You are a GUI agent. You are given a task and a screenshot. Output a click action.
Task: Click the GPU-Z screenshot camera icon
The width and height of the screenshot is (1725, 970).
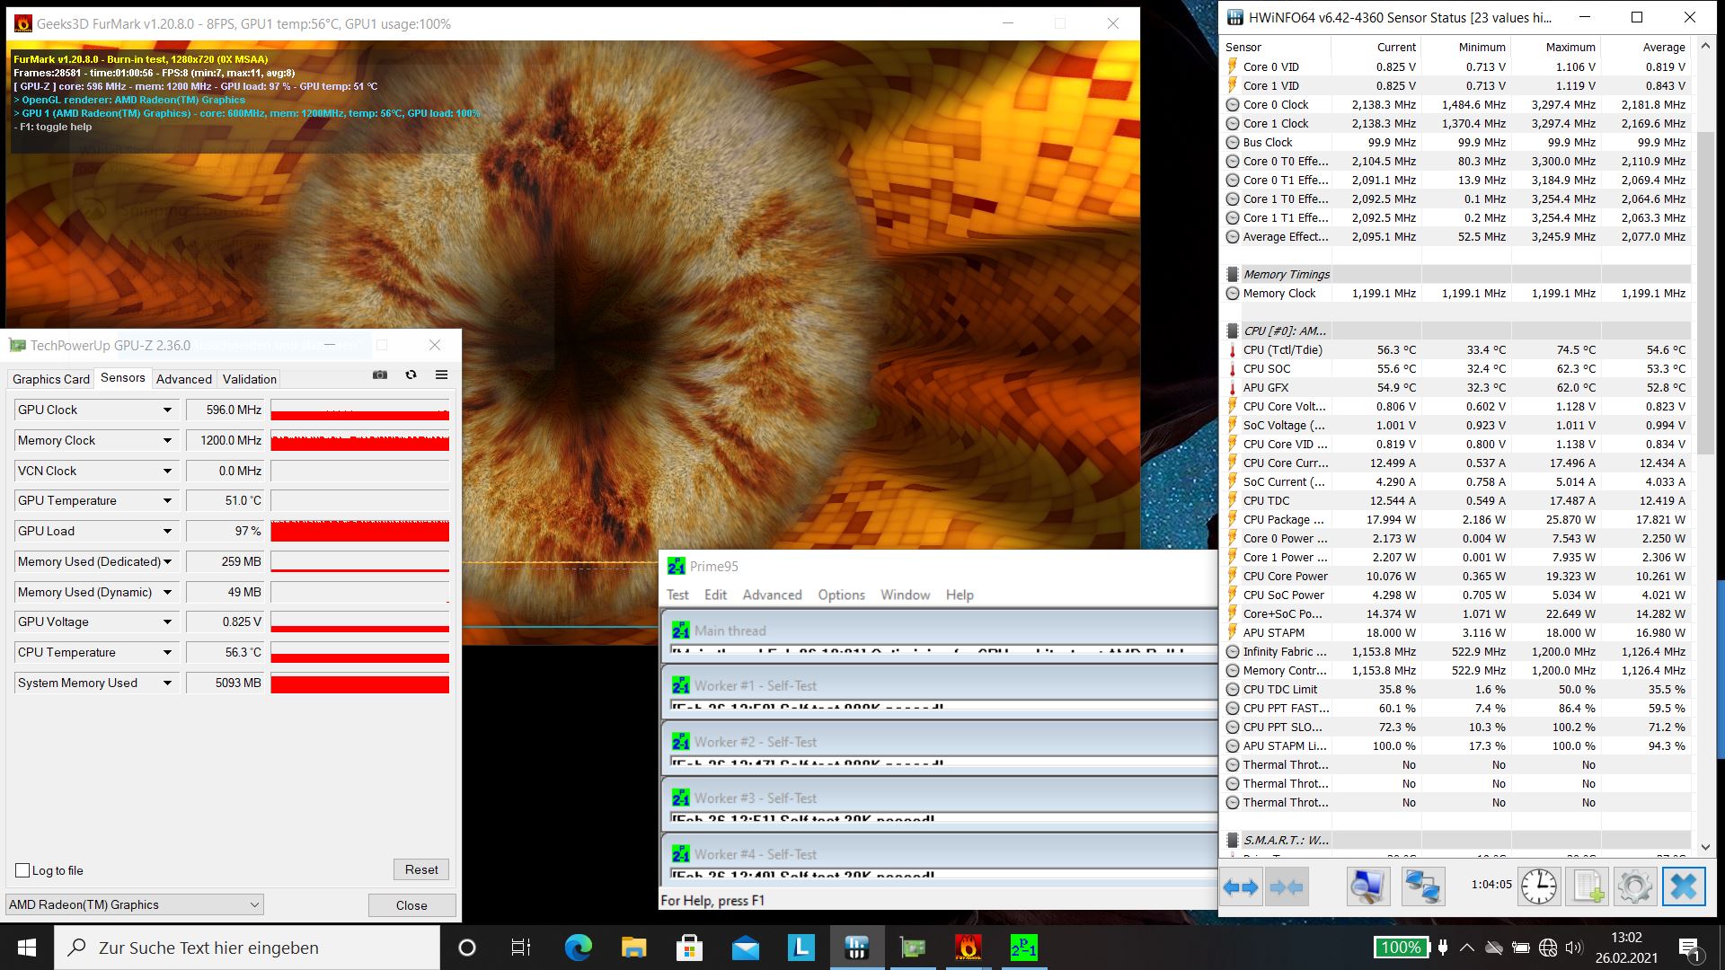(x=380, y=375)
